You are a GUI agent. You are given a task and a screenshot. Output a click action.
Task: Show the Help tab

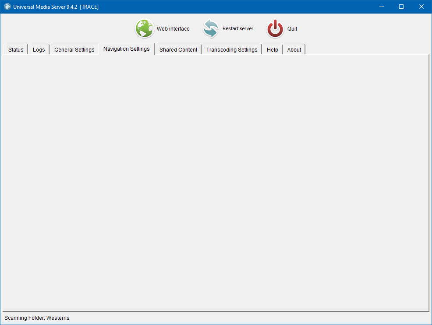pyautogui.click(x=272, y=50)
